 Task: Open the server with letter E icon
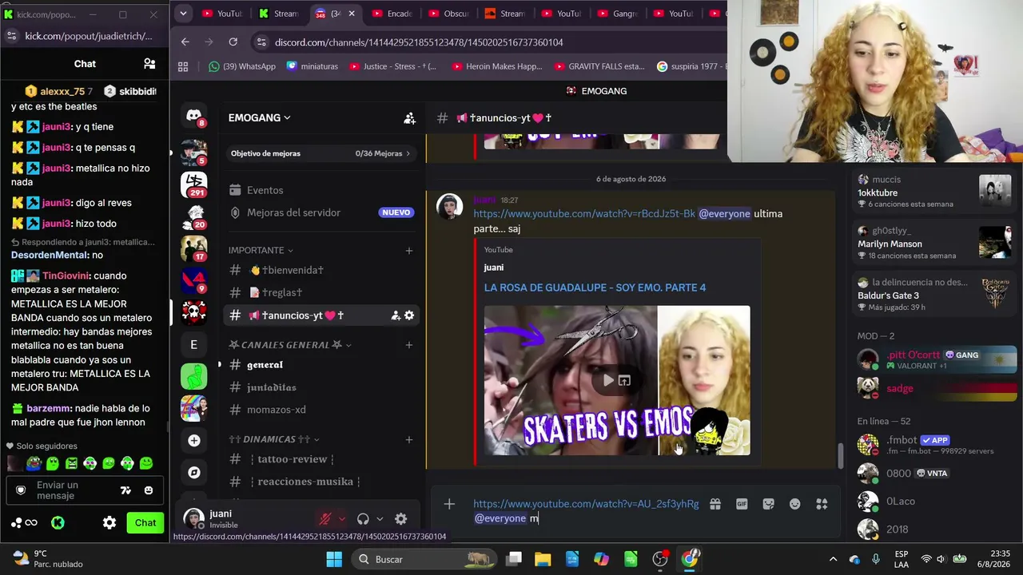tap(193, 344)
